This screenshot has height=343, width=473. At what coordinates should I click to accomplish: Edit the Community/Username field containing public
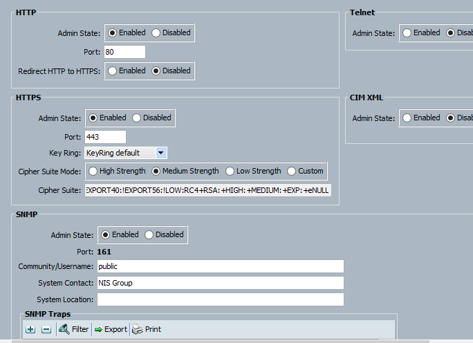(220, 266)
